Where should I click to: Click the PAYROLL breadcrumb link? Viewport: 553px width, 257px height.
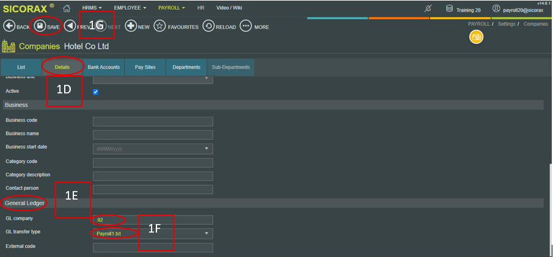tap(478, 24)
